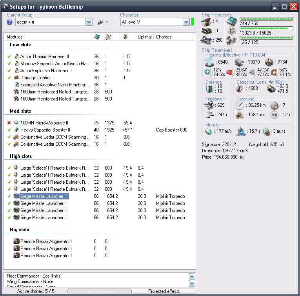Toggle Armor Thermic Hardener II active checkmark
Viewport: 300px width, 296px height.
[x=9, y=57]
